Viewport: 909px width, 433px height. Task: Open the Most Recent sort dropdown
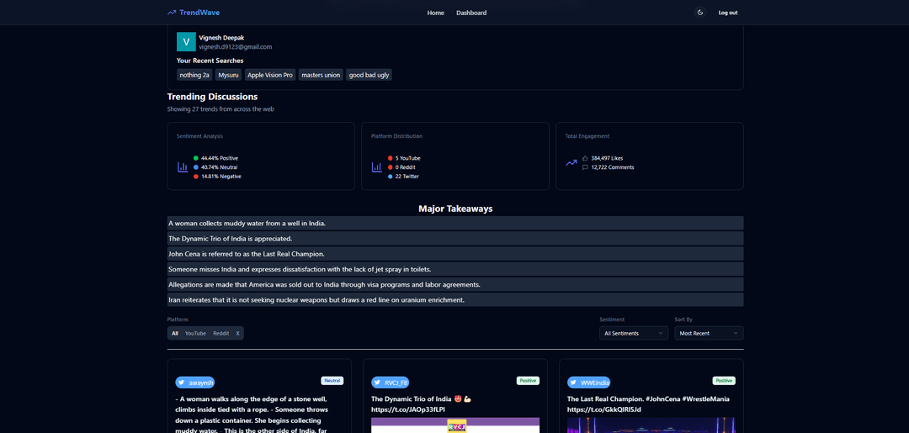(709, 334)
